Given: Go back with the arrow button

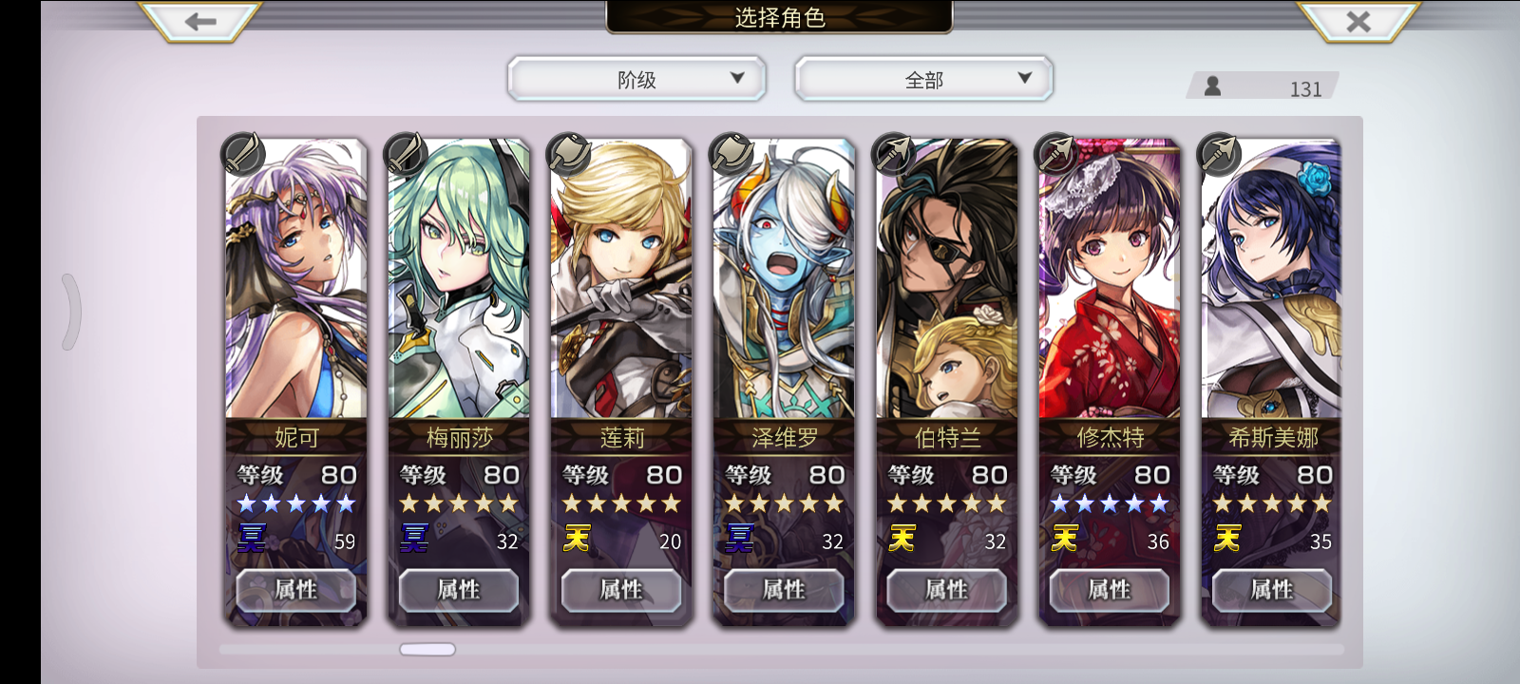Looking at the screenshot, I should pos(200,21).
